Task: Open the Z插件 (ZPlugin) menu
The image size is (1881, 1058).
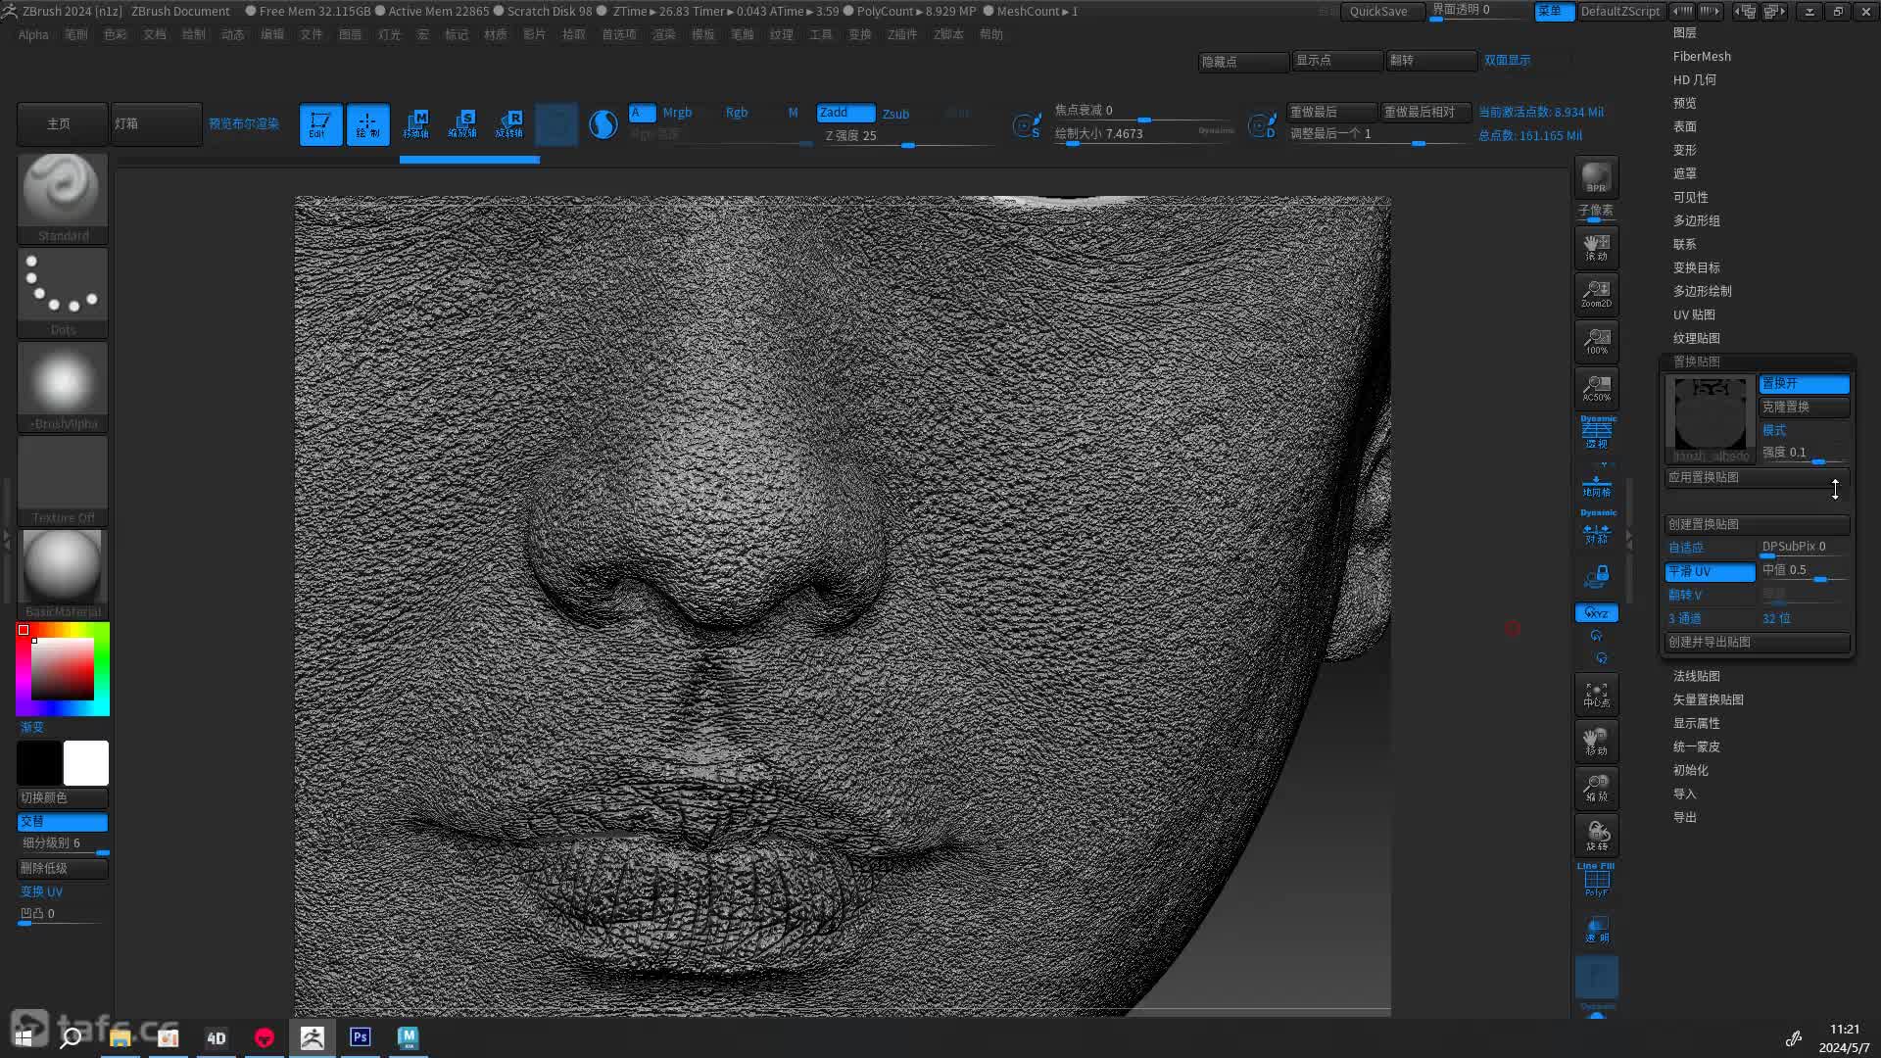Action: tap(902, 34)
